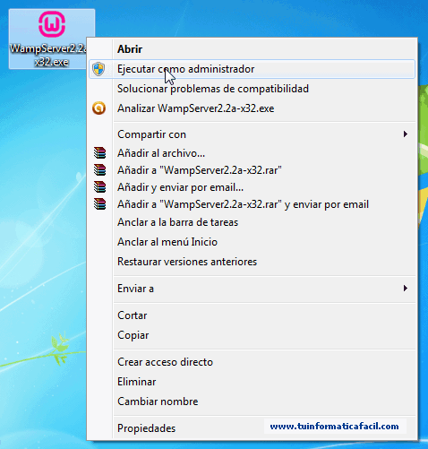Select Analizar WampServer2.2a-x32.exe entry
Image resolution: width=428 pixels, height=449 pixels.
click(252, 108)
